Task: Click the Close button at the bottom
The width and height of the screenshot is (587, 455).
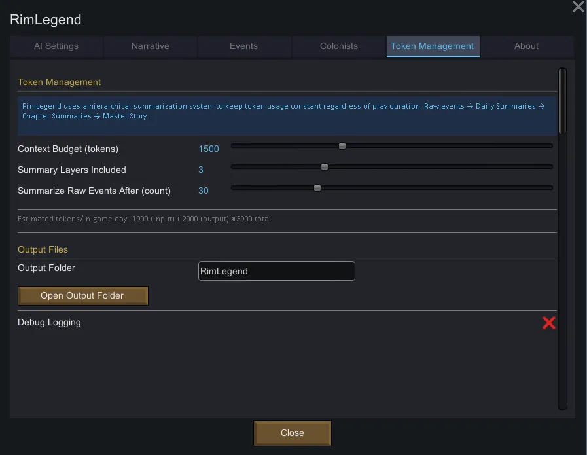Action: (293, 433)
